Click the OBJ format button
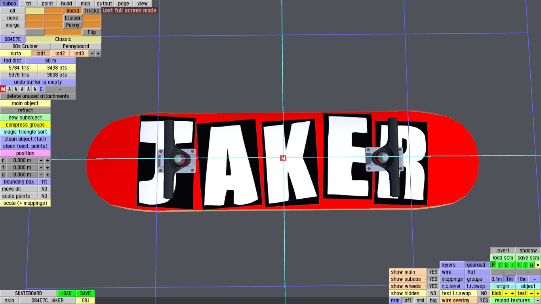This screenshot has width=541, height=304. pos(86,300)
